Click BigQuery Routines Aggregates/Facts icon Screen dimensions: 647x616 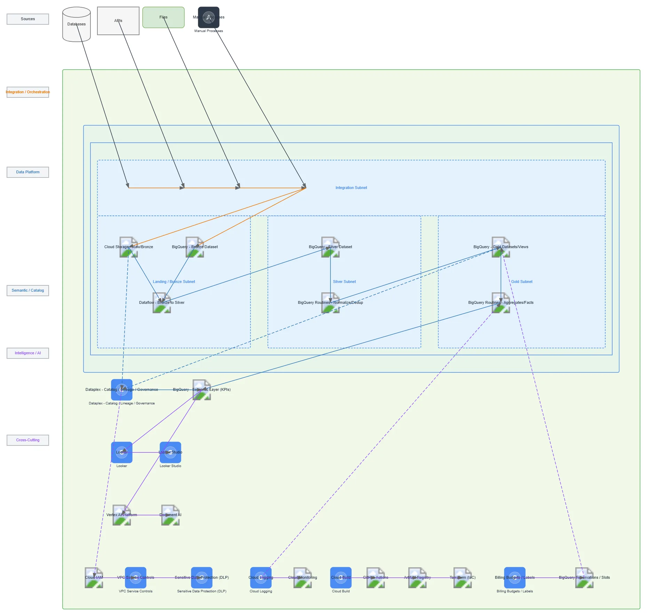tap(501, 303)
